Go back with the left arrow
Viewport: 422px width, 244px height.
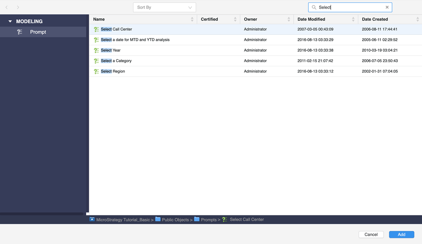coord(7,7)
